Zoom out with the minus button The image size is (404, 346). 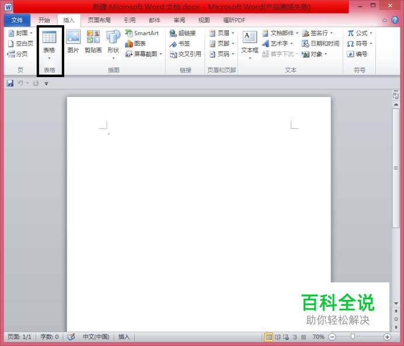click(332, 337)
